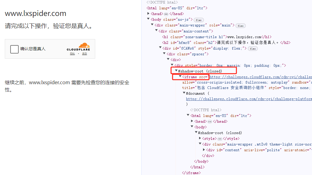Viewport: 312px width, 175px height.
Task: Collapse the div class="spacer" node
Action: click(164, 54)
